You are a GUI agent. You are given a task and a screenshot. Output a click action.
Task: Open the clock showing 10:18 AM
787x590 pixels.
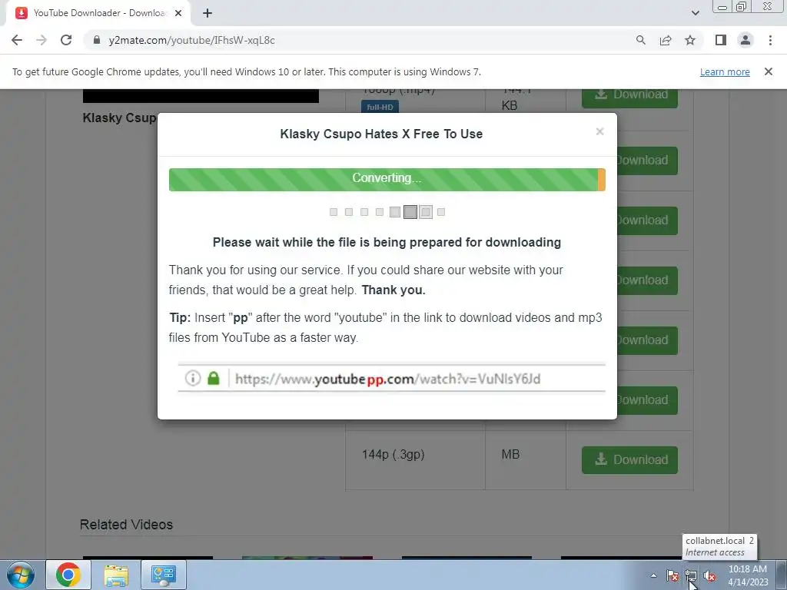coord(747,575)
